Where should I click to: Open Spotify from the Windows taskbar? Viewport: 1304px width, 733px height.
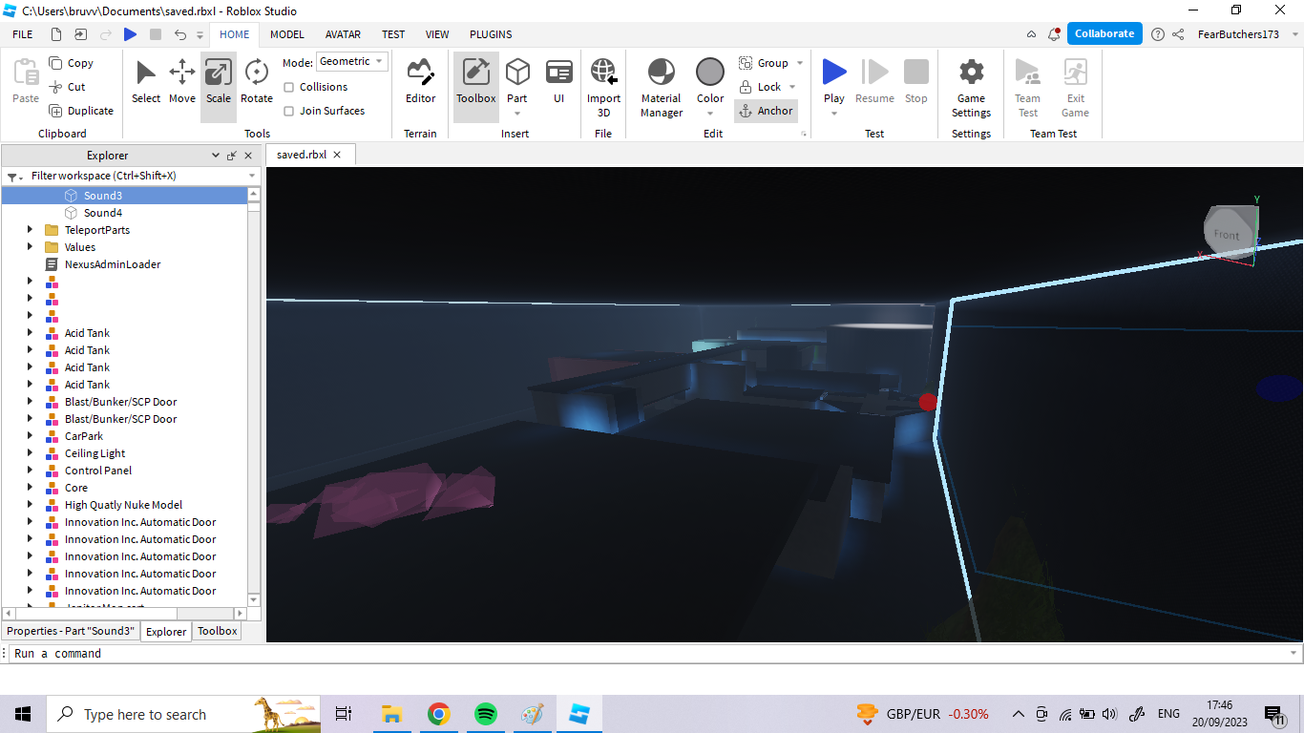[x=485, y=714]
